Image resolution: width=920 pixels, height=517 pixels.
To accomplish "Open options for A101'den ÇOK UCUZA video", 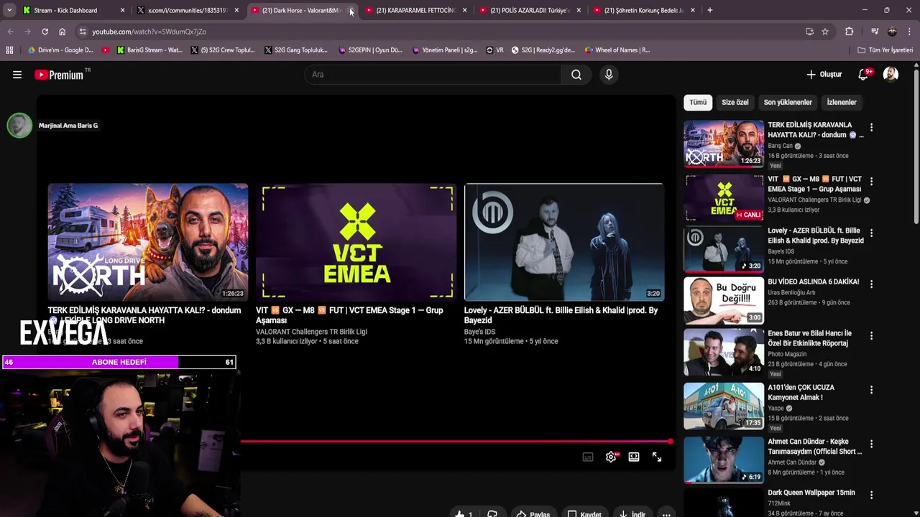I will tap(871, 390).
